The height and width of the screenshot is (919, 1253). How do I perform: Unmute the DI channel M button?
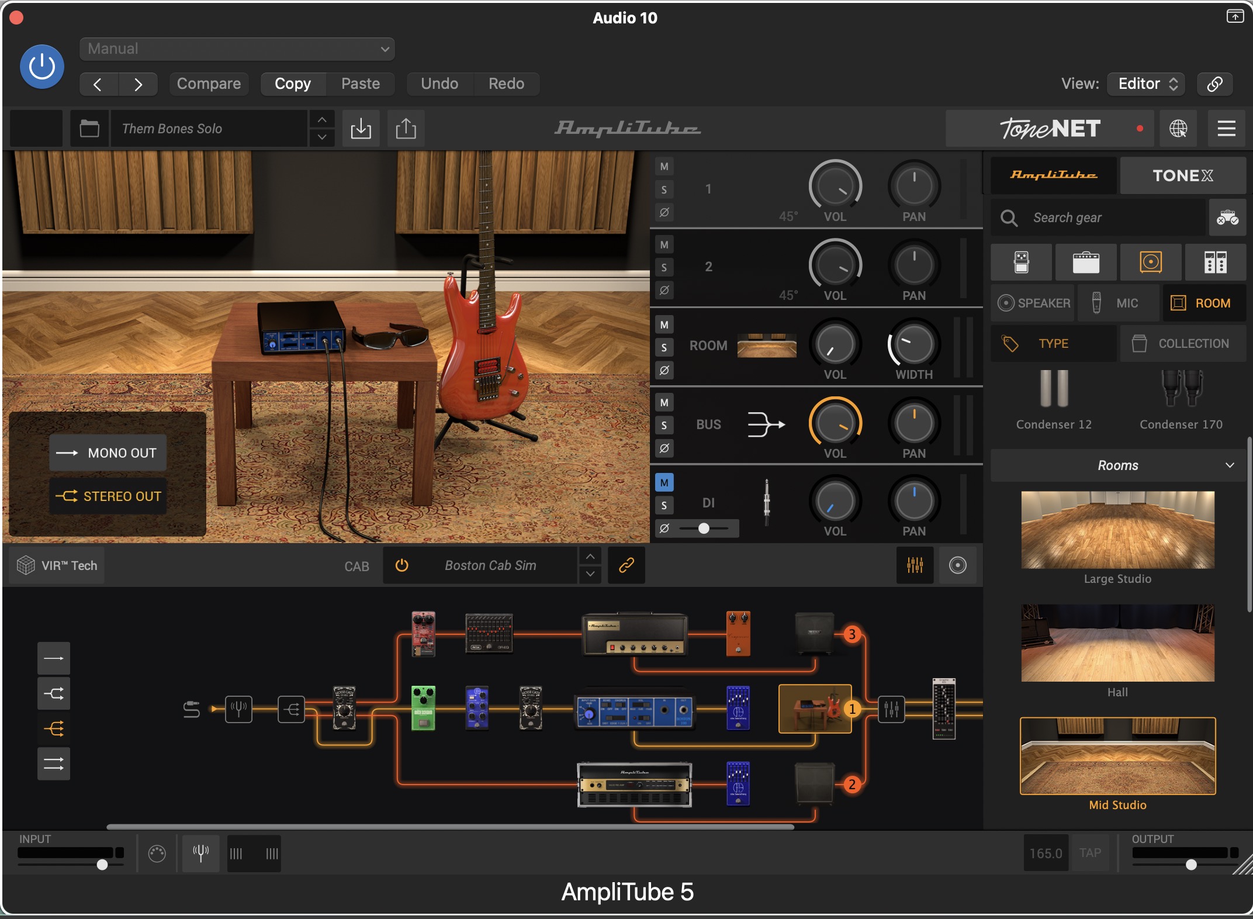click(x=664, y=482)
